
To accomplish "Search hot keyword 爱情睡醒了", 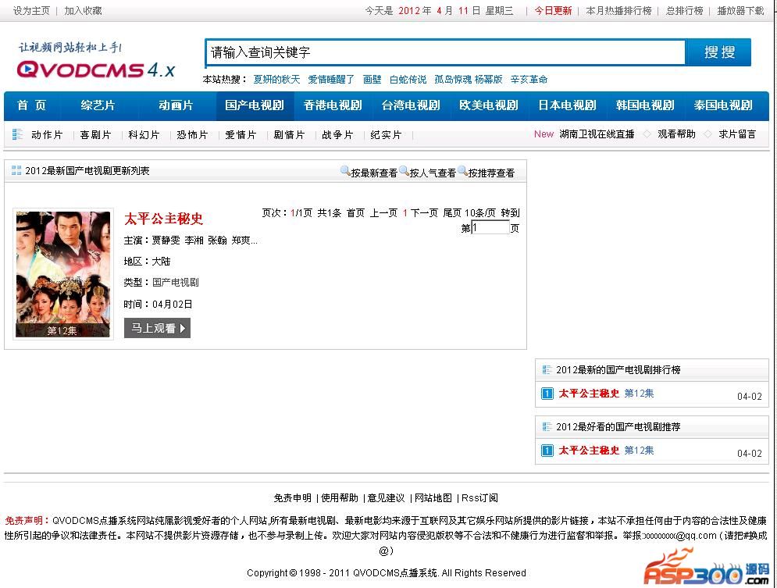I will 331,79.
